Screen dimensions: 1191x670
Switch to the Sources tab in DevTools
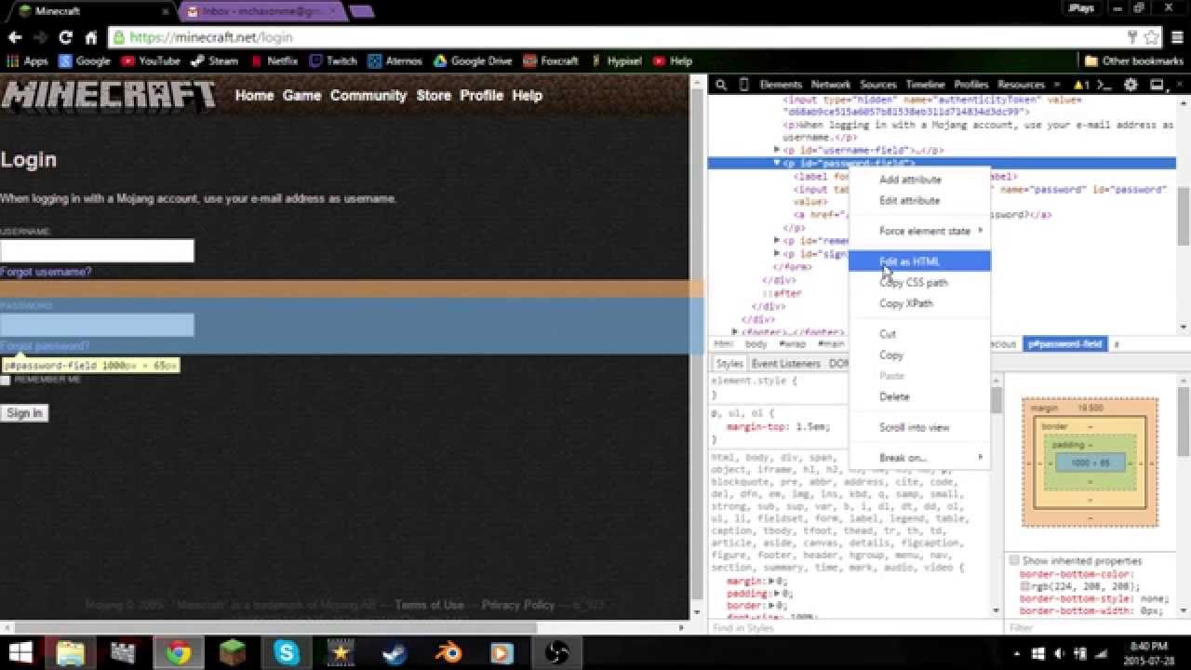click(x=878, y=84)
